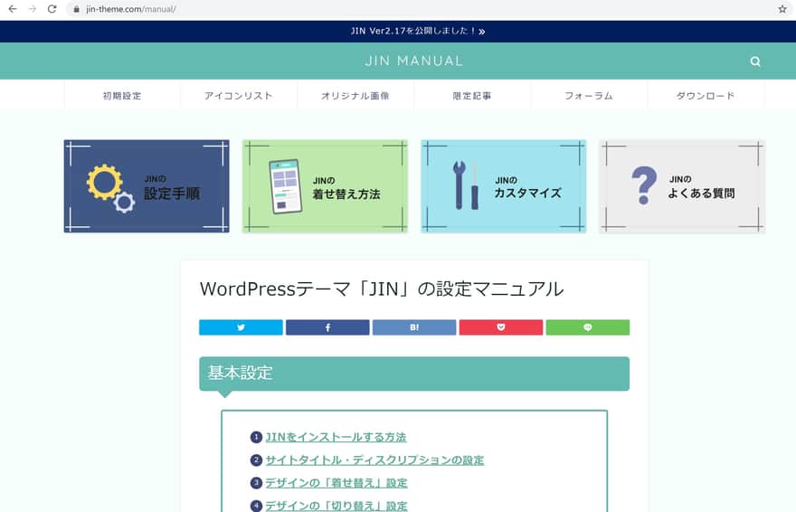The height and width of the screenshot is (512, 796).
Task: Click the 基本設定 section heading
Action: point(414,374)
